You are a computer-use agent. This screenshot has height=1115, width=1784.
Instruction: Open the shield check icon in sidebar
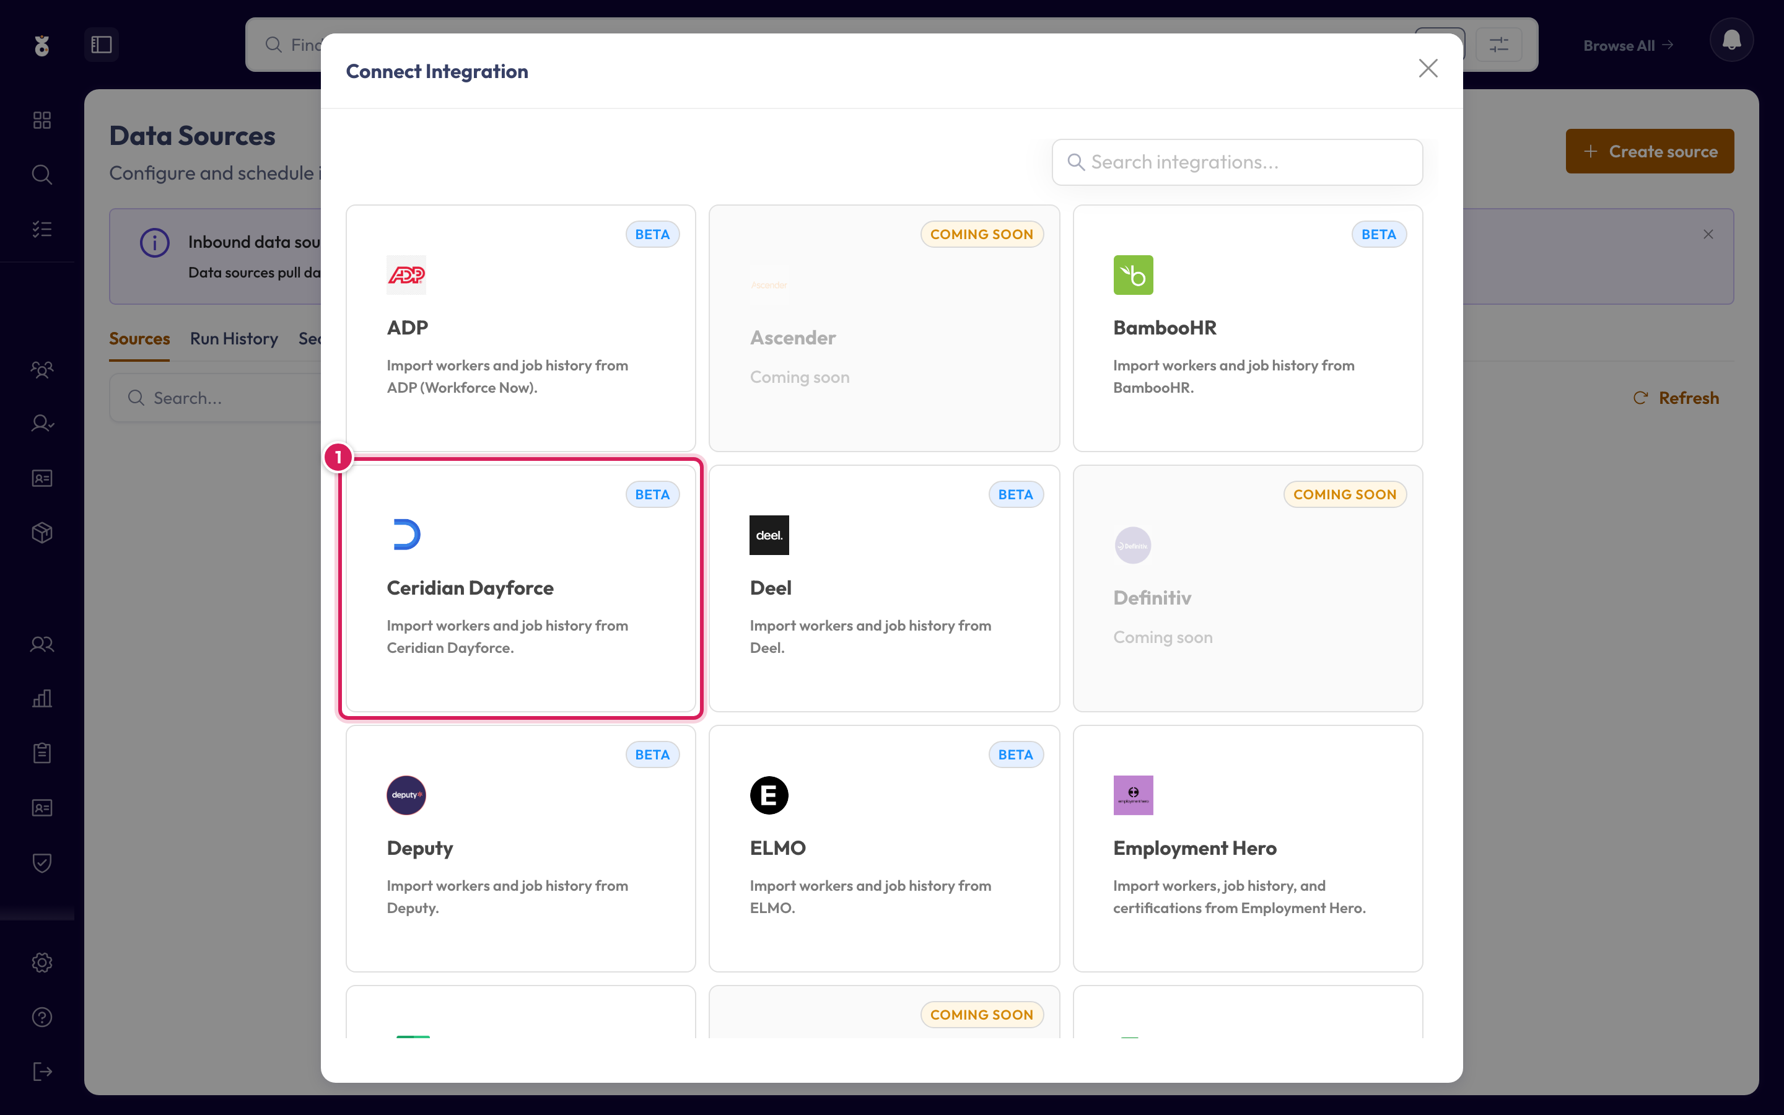pyautogui.click(x=42, y=863)
